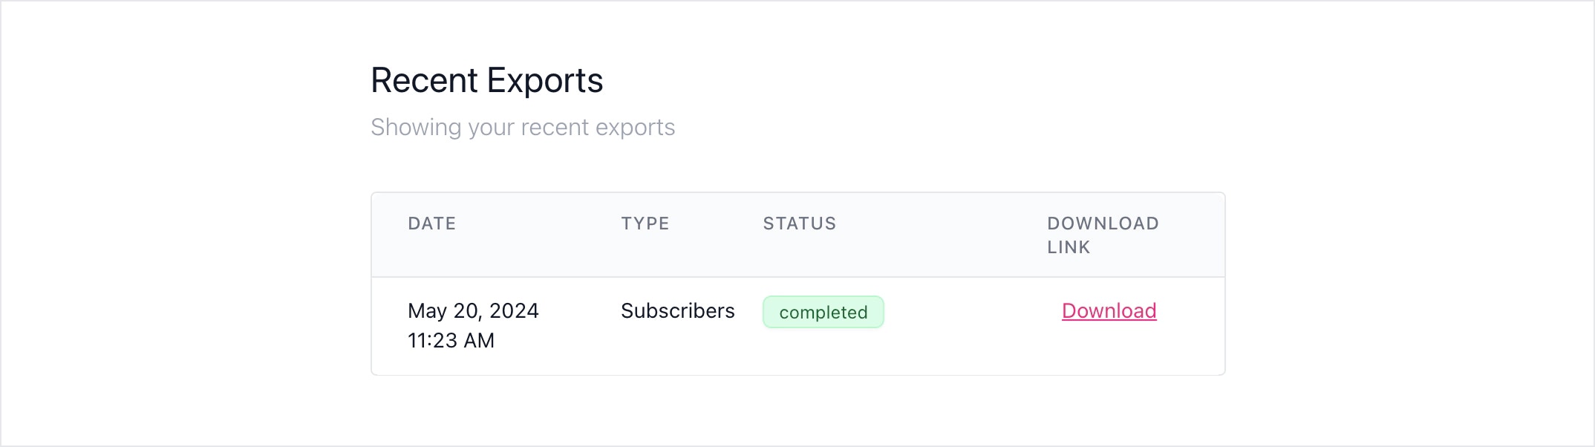The image size is (1595, 447).
Task: Click the Recent Exports heading
Action: [x=486, y=80]
